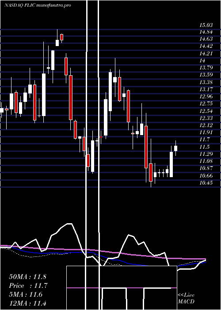
Task: Click the 11.5 price axis label
Action: coord(204,147)
